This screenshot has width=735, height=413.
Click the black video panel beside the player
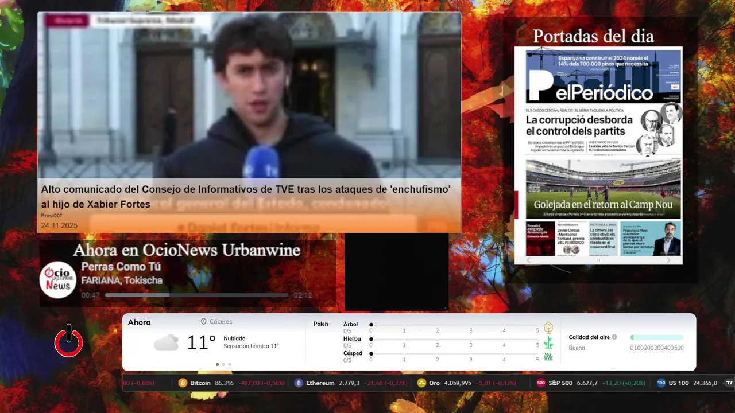tap(396, 272)
